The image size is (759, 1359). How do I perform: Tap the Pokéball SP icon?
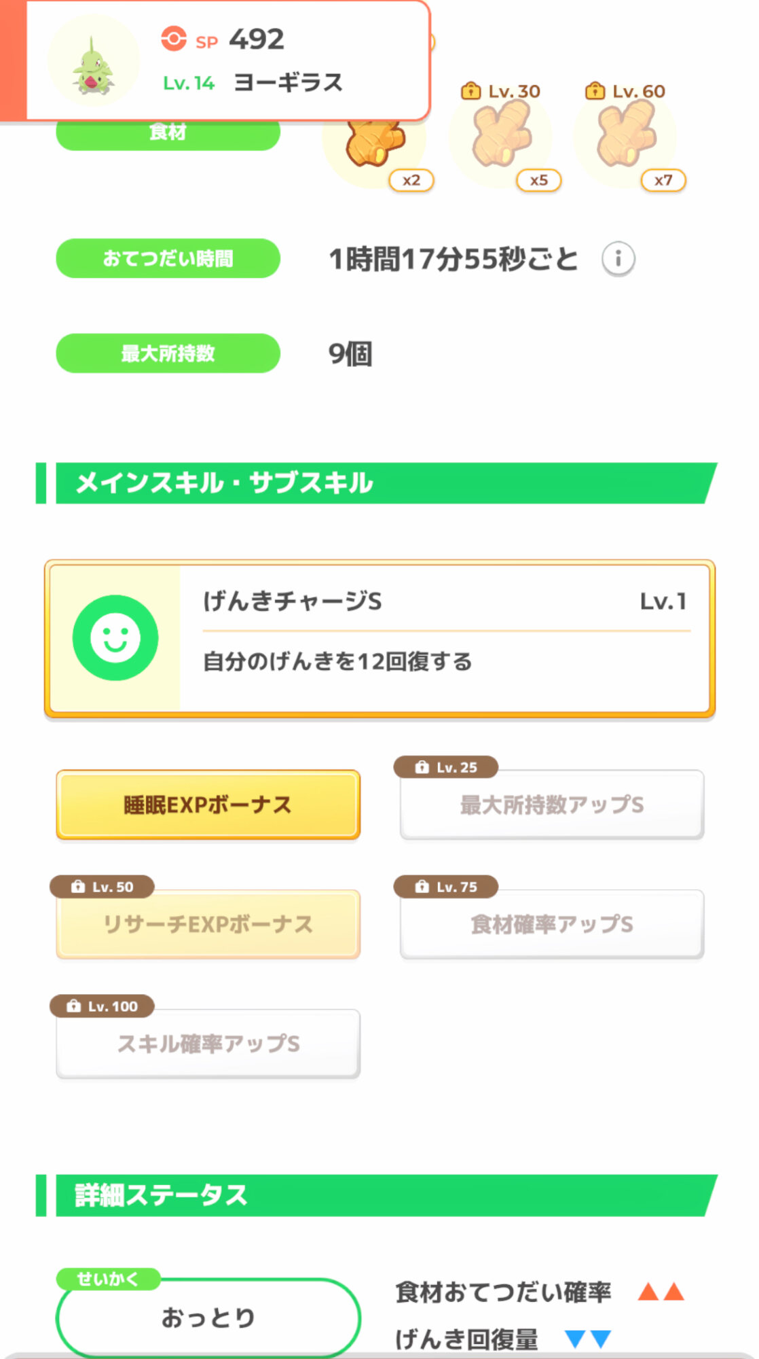pos(174,39)
